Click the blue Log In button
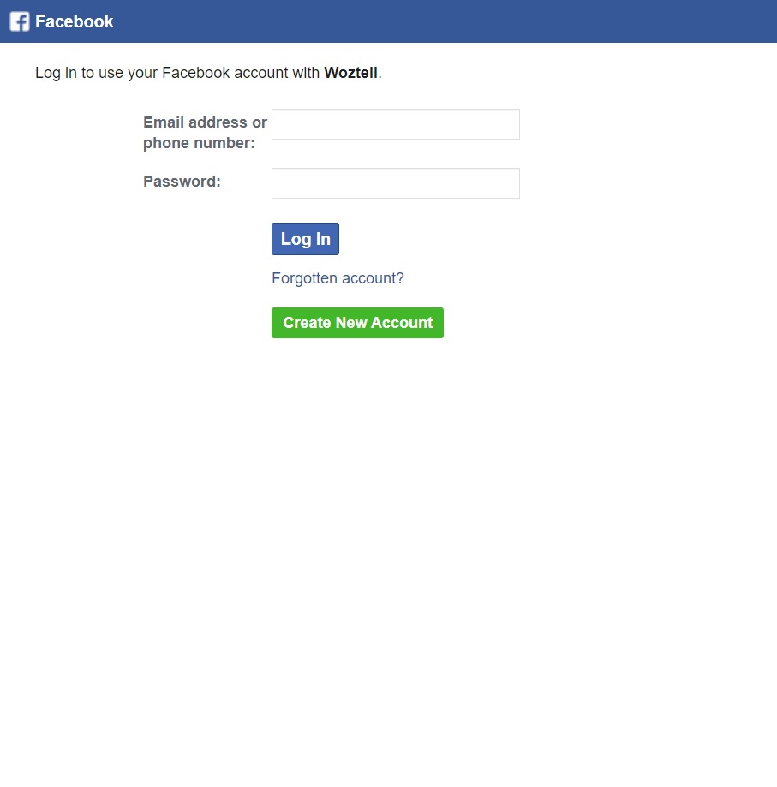The width and height of the screenshot is (777, 787). pos(305,239)
